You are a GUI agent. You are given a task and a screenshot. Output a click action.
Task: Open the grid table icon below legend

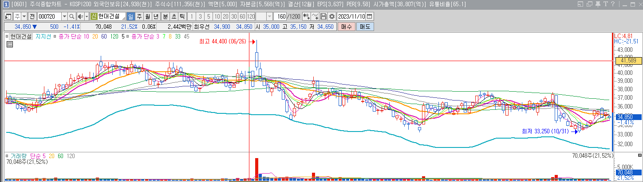click(9, 44)
